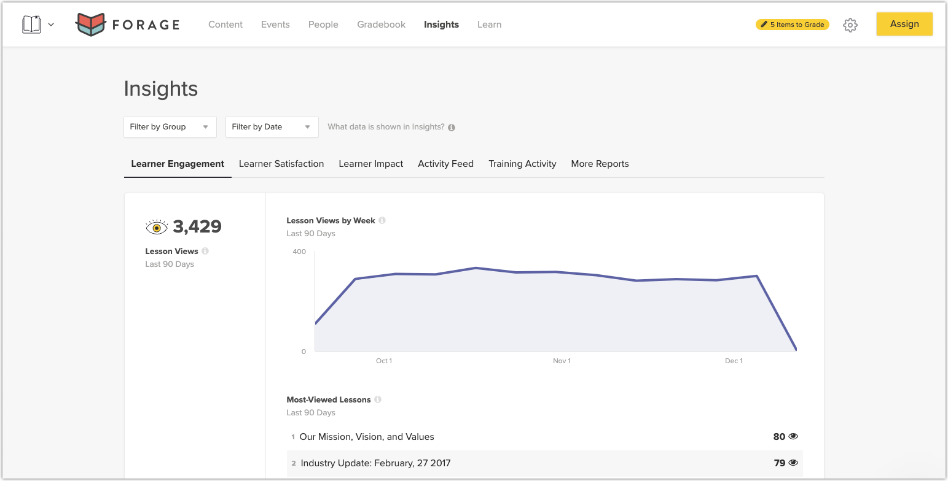Open the settings gear icon
This screenshot has width=948, height=481.
(x=850, y=25)
